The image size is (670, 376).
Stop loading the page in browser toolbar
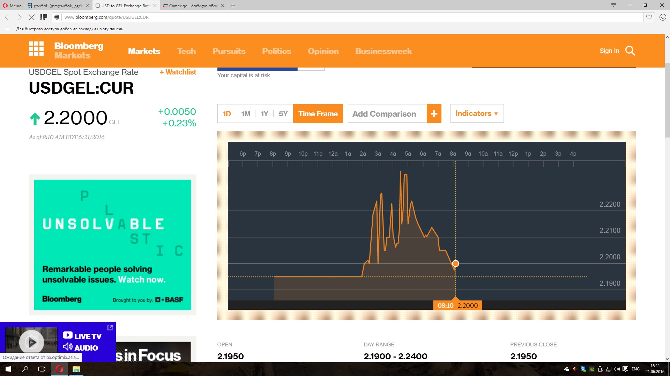pyautogui.click(x=31, y=17)
